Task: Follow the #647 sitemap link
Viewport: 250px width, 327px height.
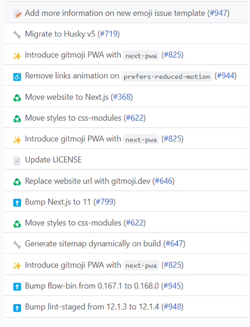Action: [174, 244]
